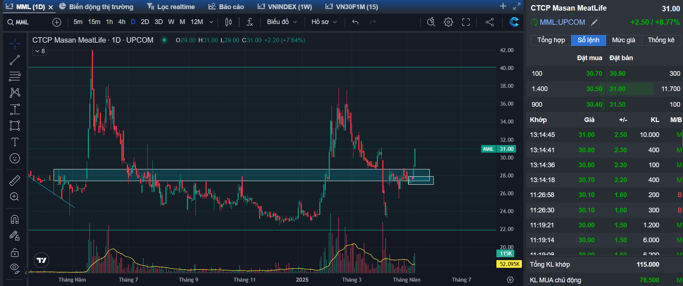Select the XABCD pattern tool
The image size is (683, 286).
click(15, 93)
